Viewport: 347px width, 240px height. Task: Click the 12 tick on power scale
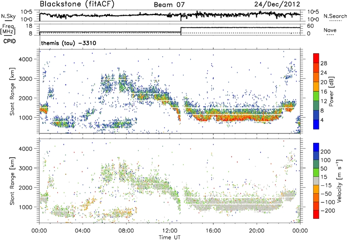[x=324, y=101]
